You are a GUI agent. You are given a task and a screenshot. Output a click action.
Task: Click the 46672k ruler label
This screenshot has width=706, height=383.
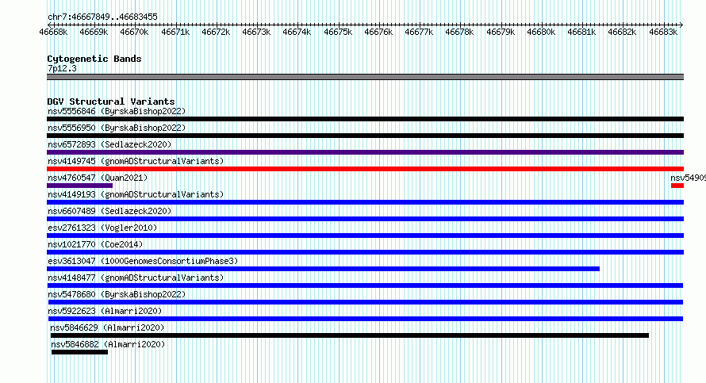pos(216,32)
